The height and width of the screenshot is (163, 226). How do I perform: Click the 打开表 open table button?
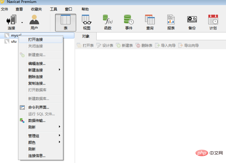pyautogui.click(x=85, y=46)
